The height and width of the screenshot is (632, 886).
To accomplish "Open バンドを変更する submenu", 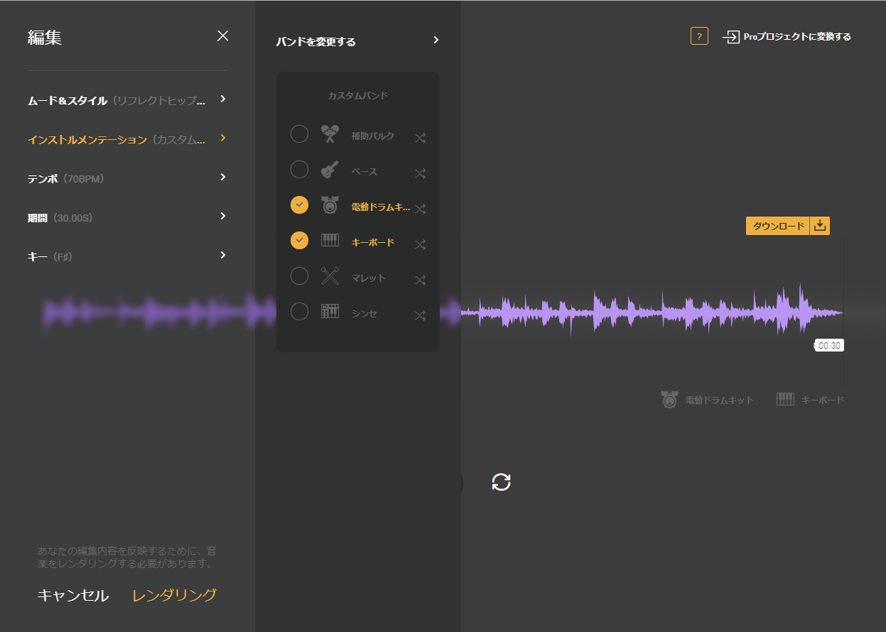I will coord(358,41).
